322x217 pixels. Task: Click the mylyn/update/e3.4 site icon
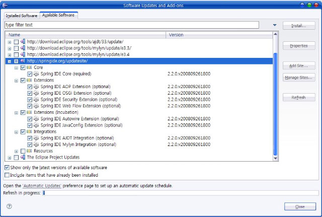tap(23, 54)
